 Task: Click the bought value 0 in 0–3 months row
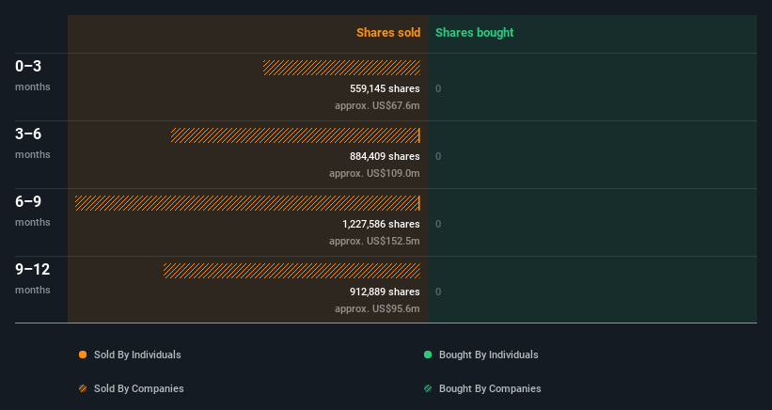pos(438,88)
